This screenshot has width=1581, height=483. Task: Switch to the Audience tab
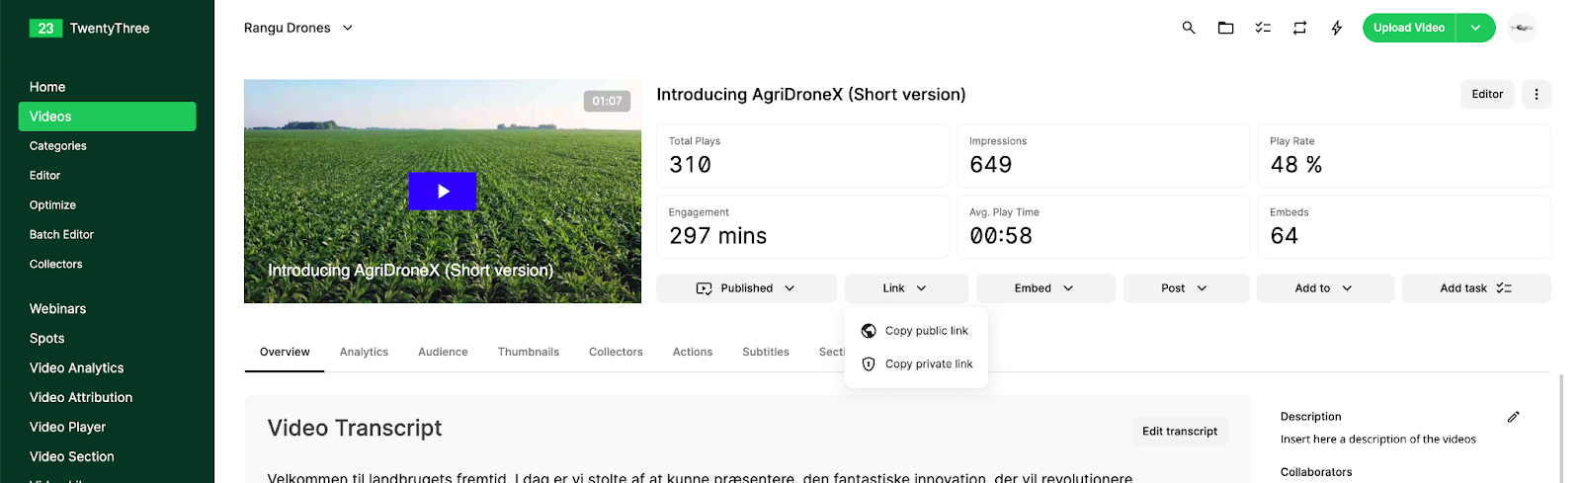[443, 353]
